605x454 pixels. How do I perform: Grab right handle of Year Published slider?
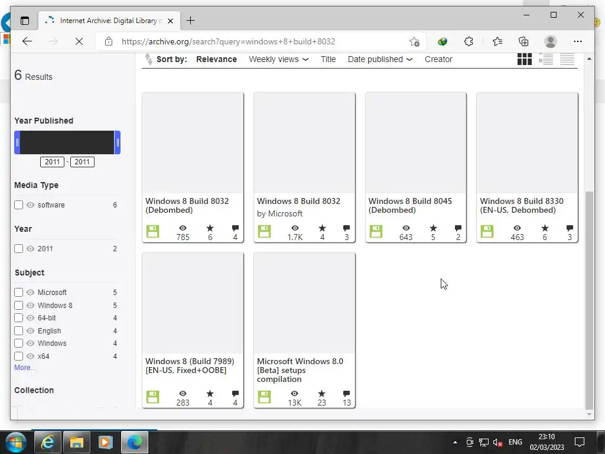(118, 142)
